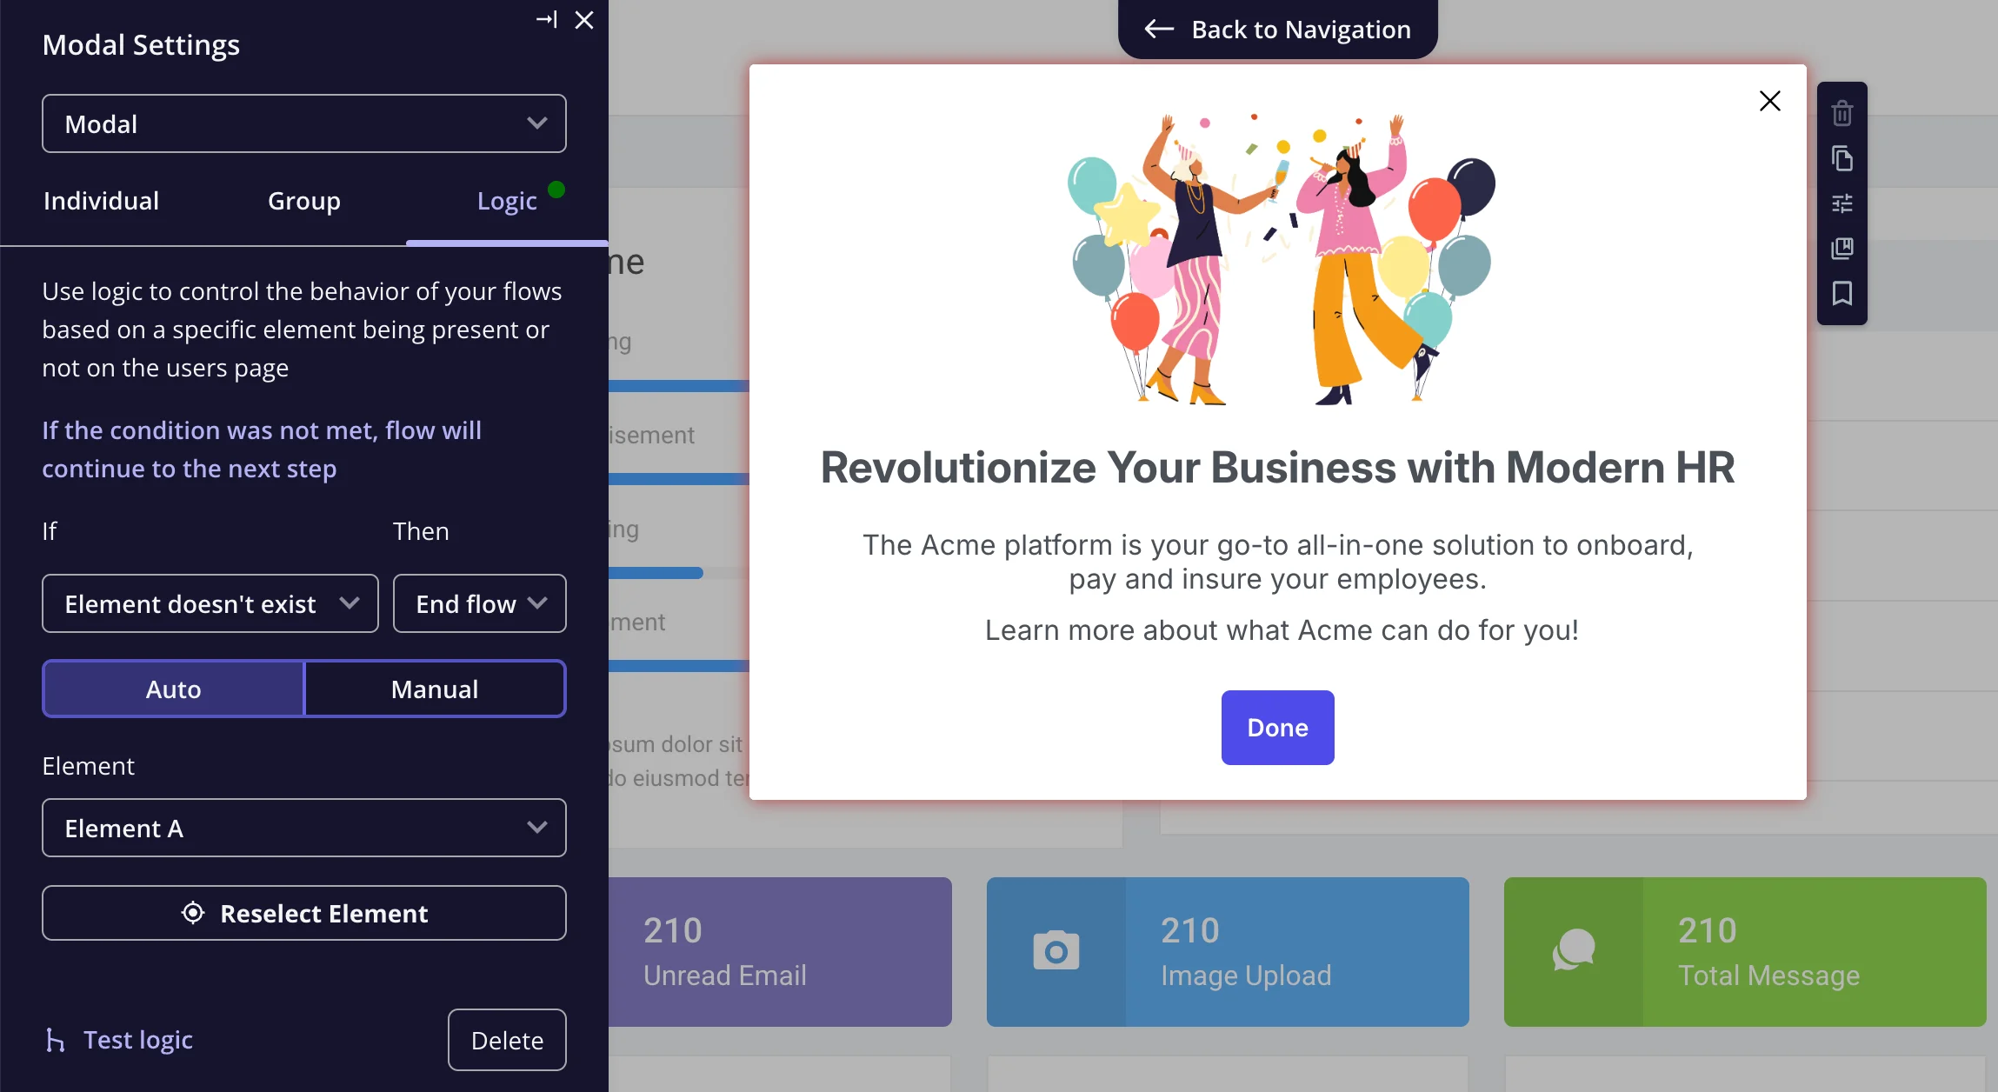Click the bookmark icon in the toolbar
Image resolution: width=1998 pixels, height=1092 pixels.
(1841, 294)
